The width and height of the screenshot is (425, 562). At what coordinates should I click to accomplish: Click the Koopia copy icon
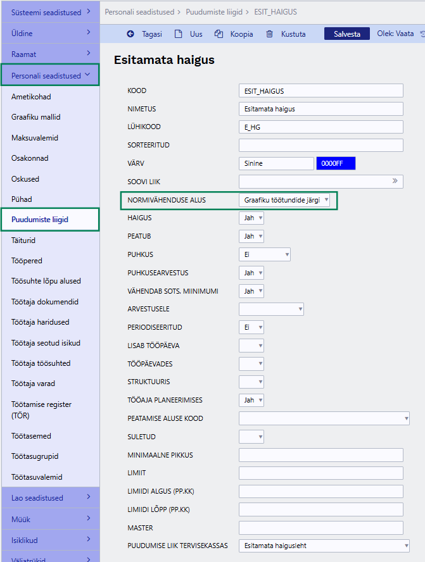(x=219, y=34)
